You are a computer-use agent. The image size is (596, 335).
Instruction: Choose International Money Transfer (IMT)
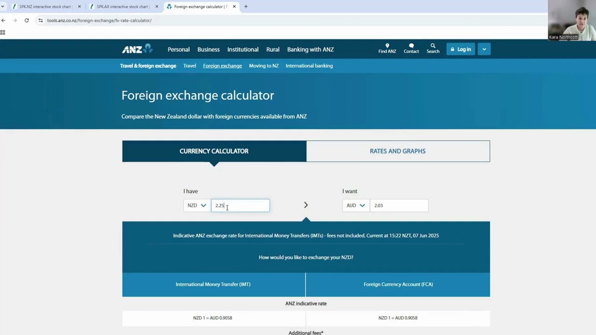tap(213, 284)
